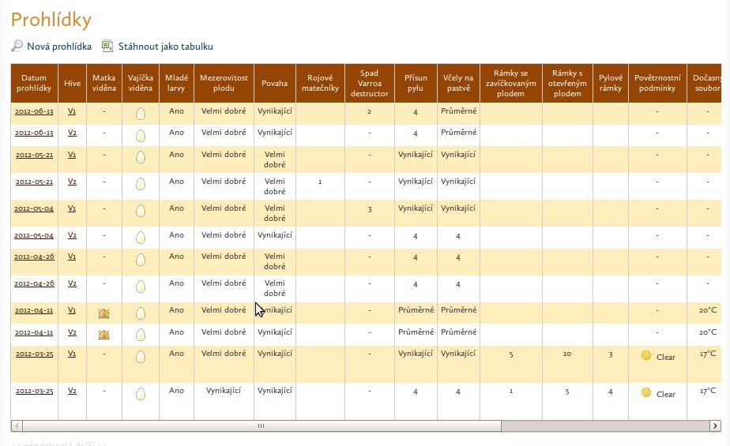Open inspection 2012-05-04 for hive V2
Screen dimensions: 730x446
pos(34,236)
